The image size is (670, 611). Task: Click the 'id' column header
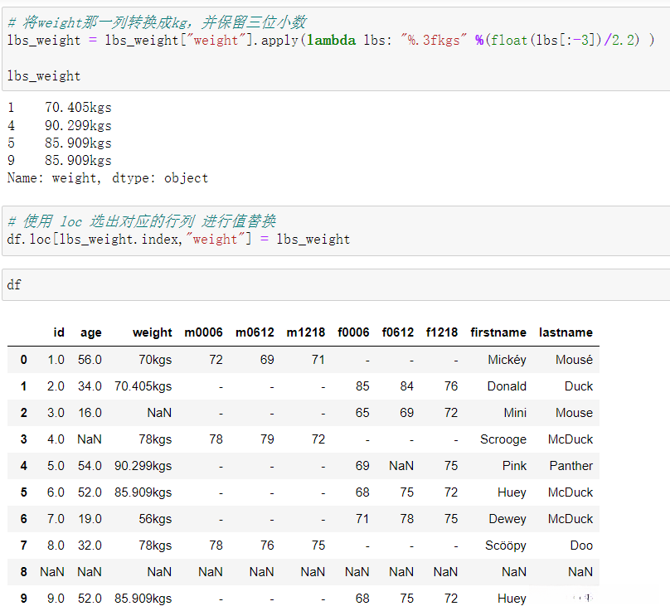click(59, 332)
